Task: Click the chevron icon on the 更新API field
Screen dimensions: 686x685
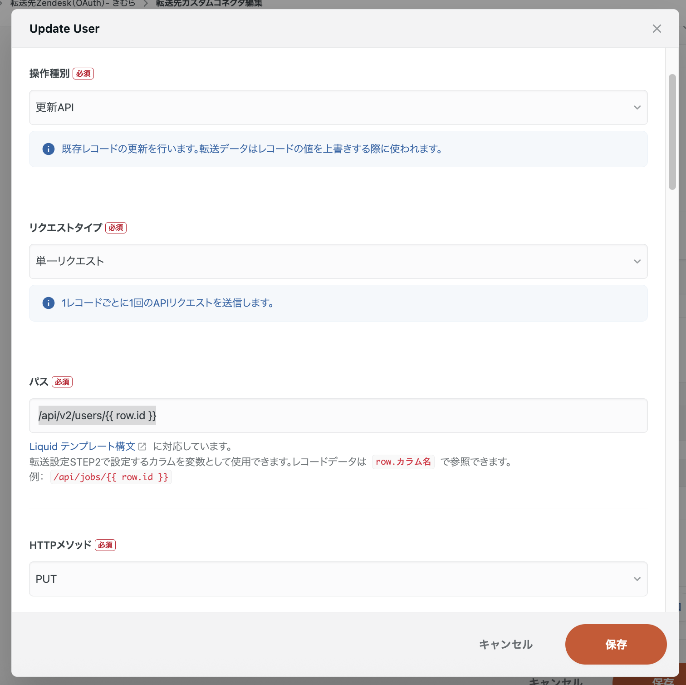Action: (637, 108)
